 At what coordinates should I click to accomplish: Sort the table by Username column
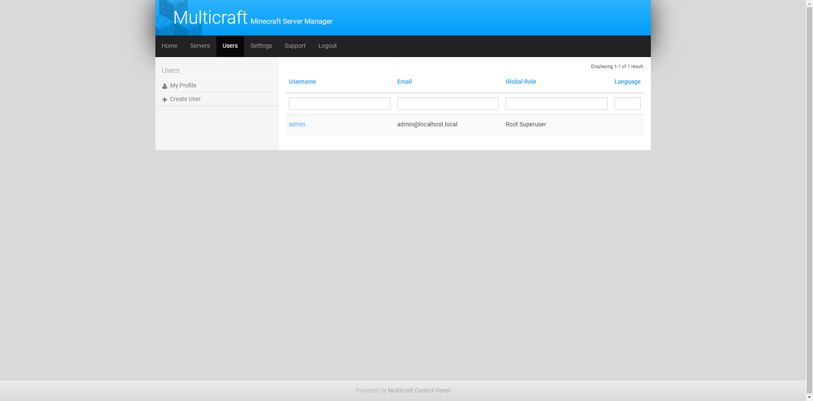pyautogui.click(x=302, y=82)
